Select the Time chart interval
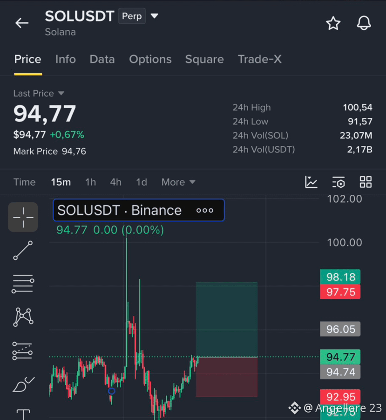 [25, 182]
